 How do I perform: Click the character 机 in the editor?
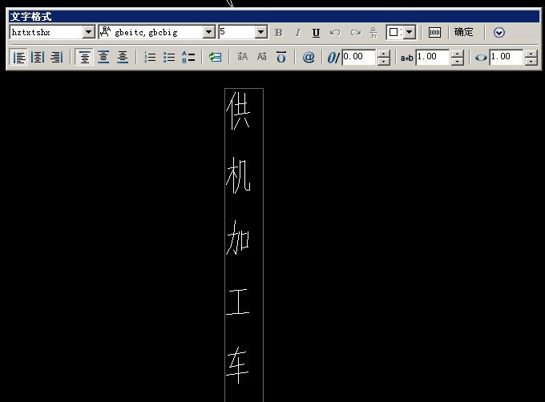pyautogui.click(x=238, y=175)
